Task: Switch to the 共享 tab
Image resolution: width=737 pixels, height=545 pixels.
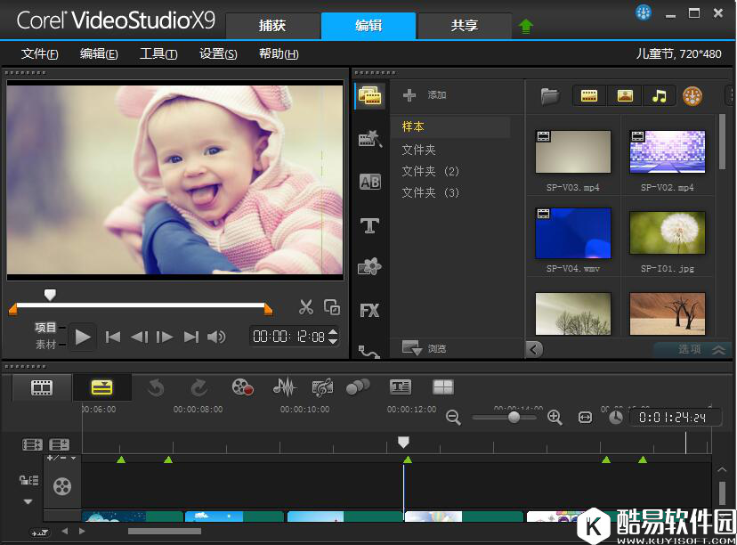Action: click(x=465, y=26)
